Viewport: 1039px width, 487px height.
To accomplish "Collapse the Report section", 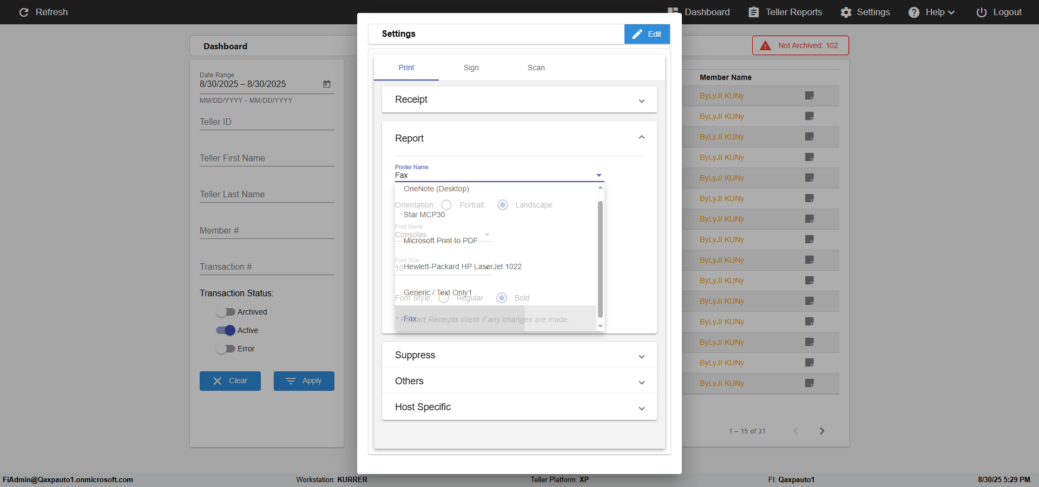I will pyautogui.click(x=519, y=138).
